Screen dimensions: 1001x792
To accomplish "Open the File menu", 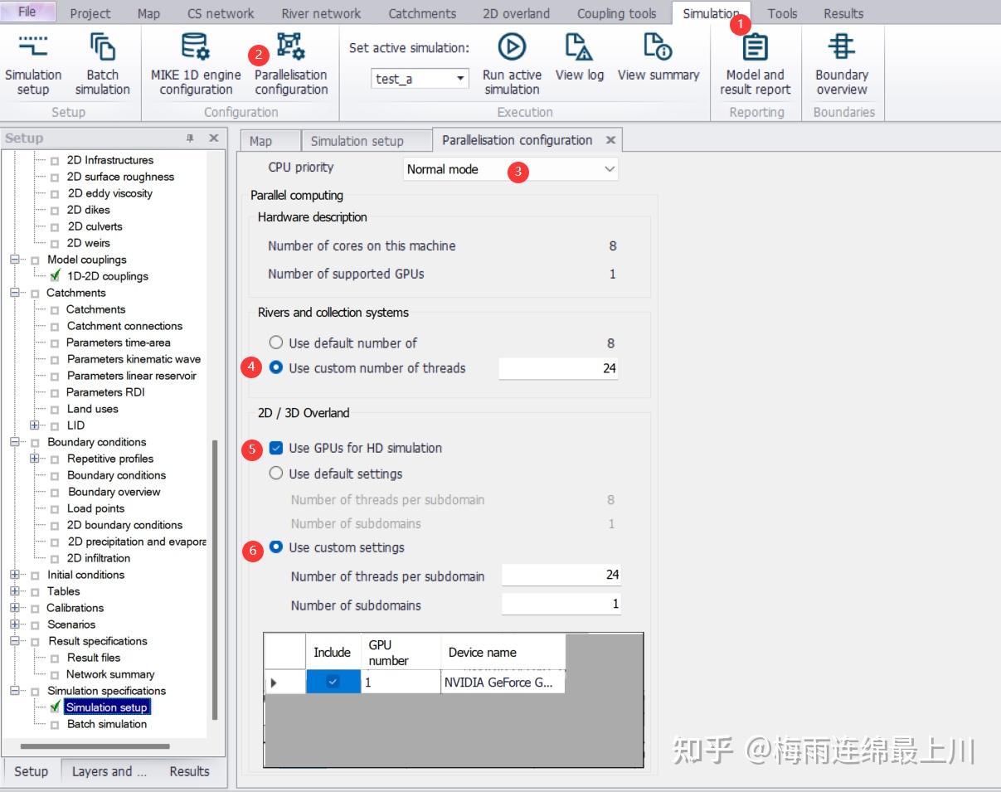I will click(x=27, y=12).
